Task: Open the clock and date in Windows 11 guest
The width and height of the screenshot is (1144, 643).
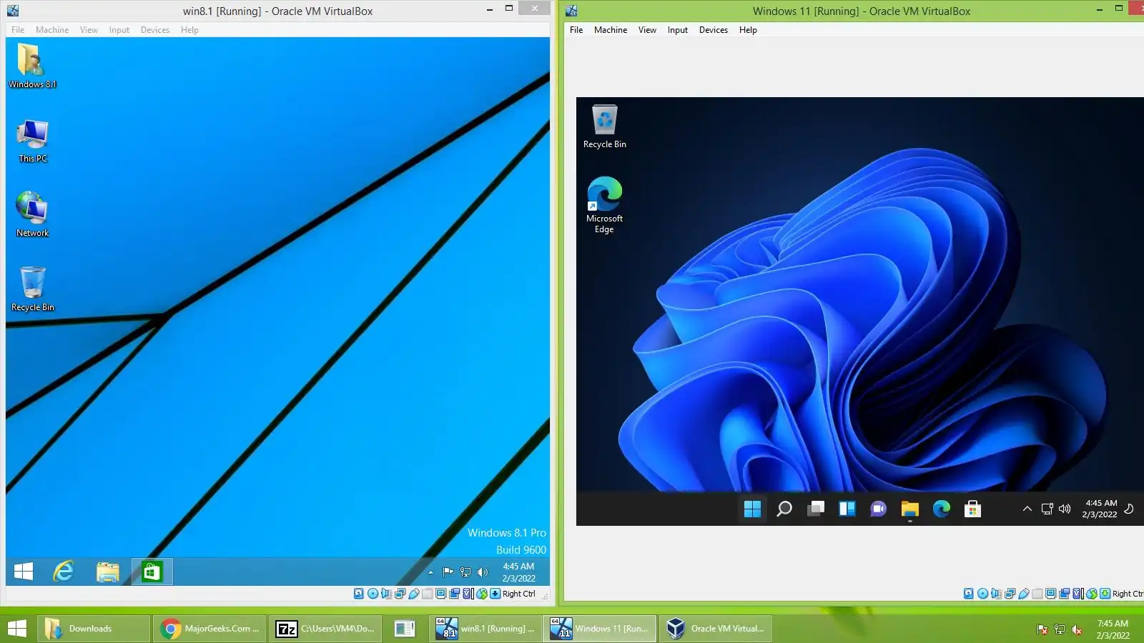Action: (x=1100, y=509)
